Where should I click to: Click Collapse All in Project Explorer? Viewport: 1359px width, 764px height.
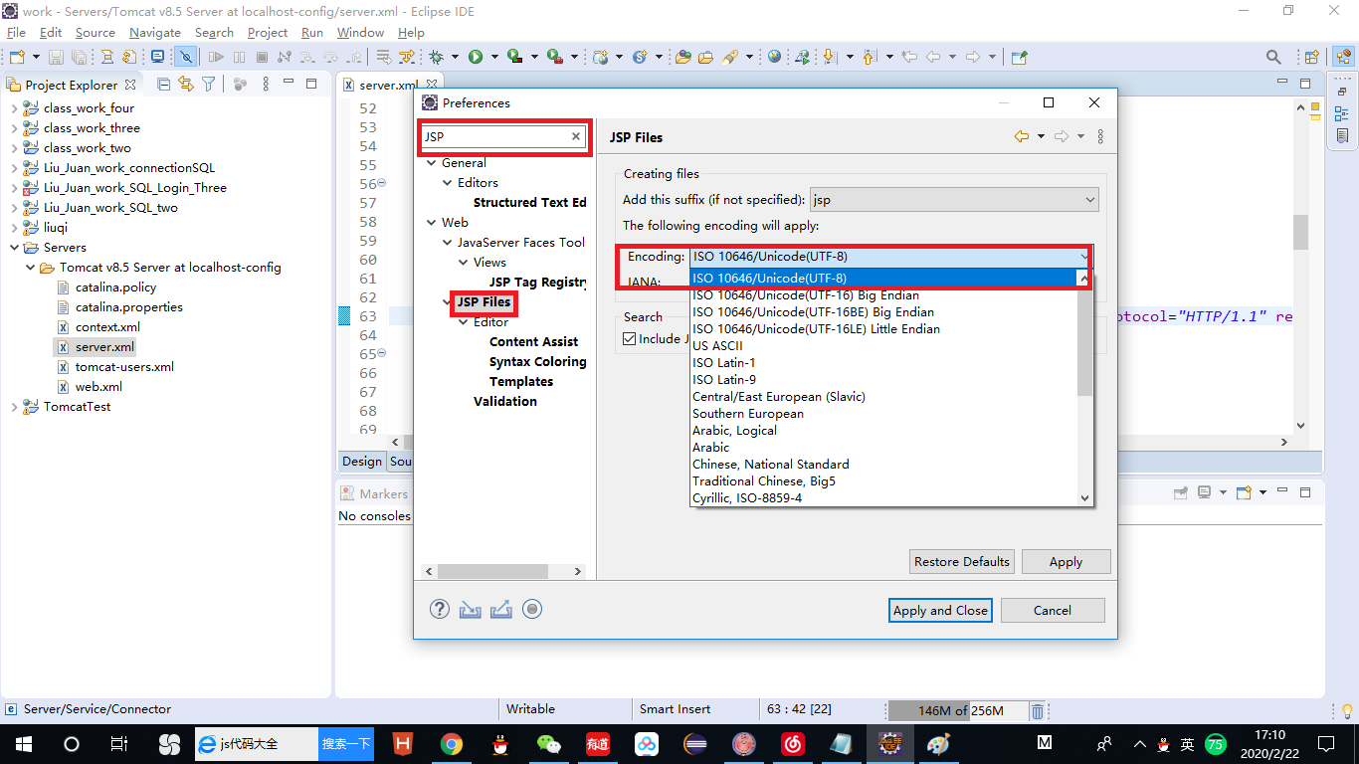coord(164,85)
